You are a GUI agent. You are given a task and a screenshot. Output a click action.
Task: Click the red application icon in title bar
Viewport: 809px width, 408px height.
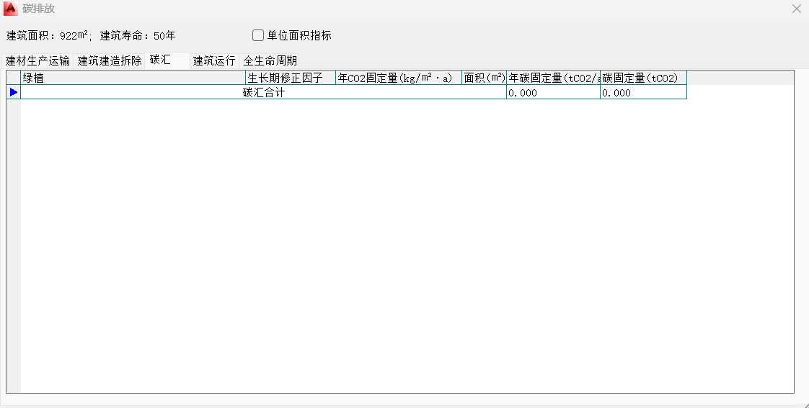(11, 9)
